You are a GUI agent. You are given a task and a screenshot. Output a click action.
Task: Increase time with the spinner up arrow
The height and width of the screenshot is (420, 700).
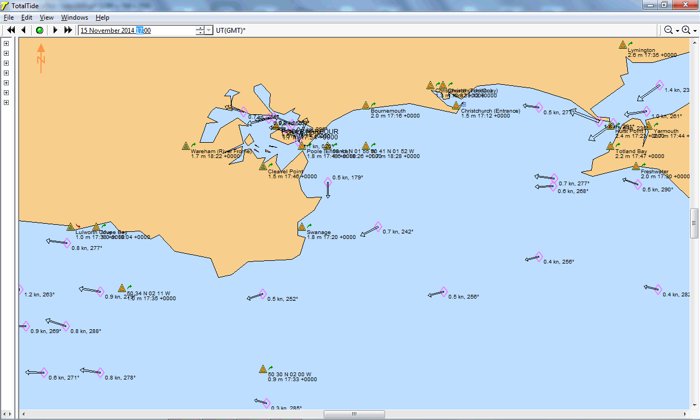coord(200,28)
